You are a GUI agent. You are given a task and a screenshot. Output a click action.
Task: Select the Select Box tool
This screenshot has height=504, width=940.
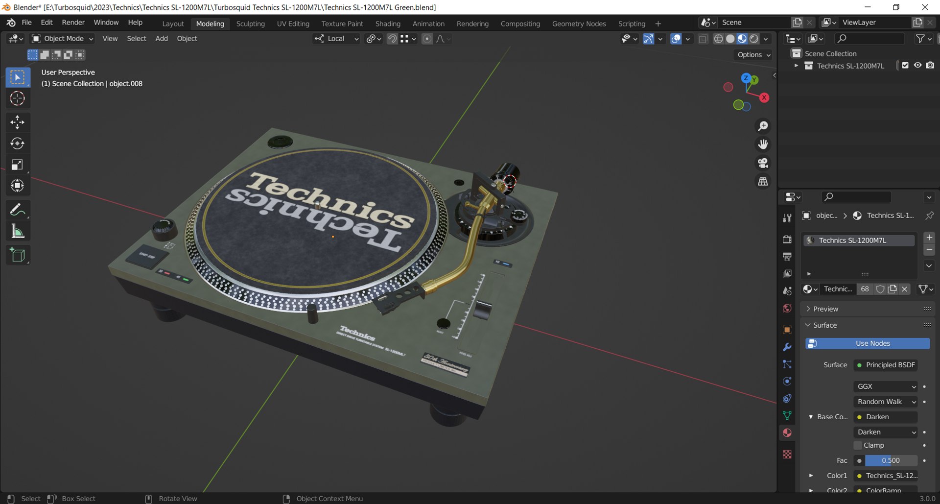pos(18,77)
